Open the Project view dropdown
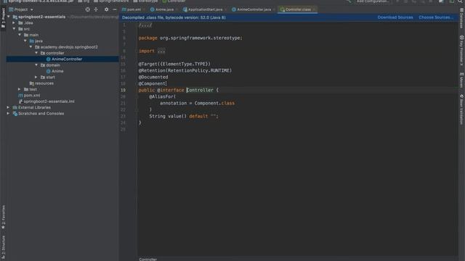Image resolution: width=465 pixels, height=261 pixels. 21,9
